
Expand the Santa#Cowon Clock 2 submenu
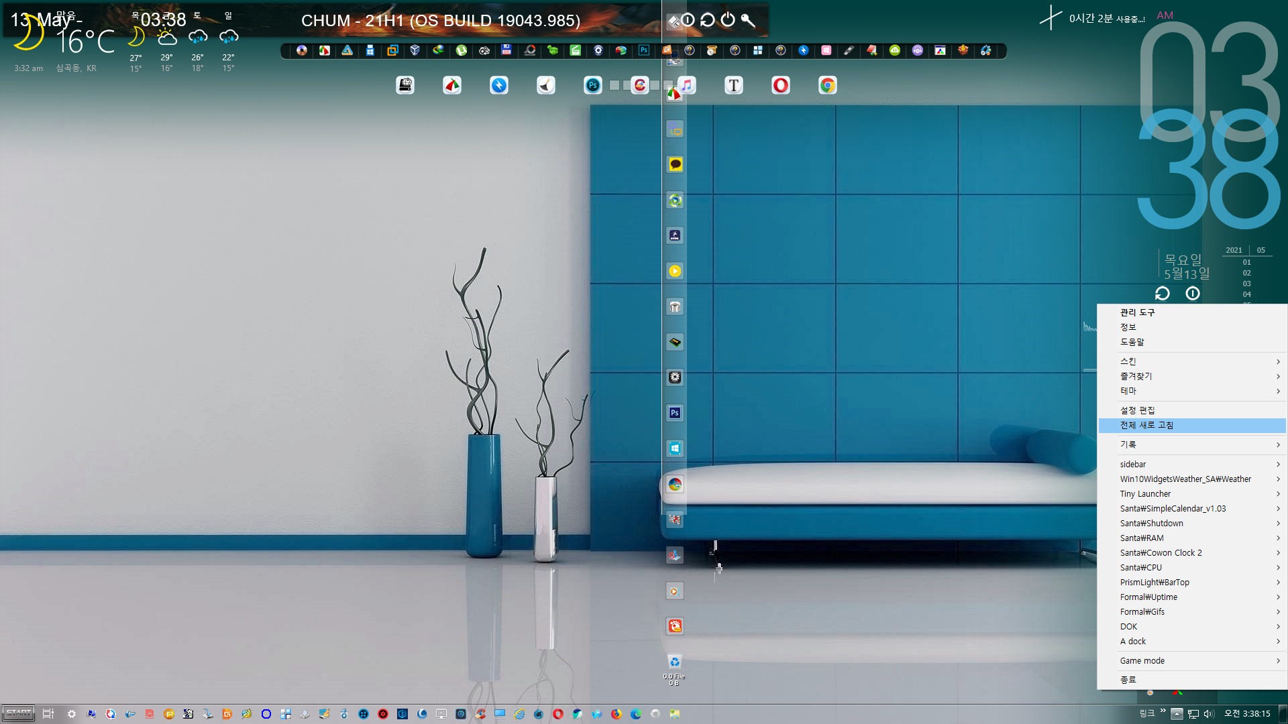tap(1192, 552)
